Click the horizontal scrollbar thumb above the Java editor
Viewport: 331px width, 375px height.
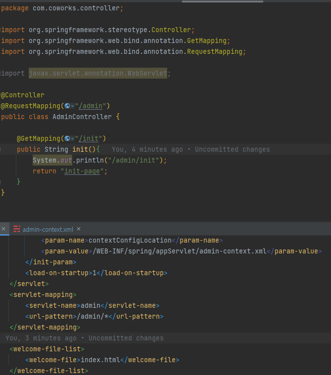point(223,1)
